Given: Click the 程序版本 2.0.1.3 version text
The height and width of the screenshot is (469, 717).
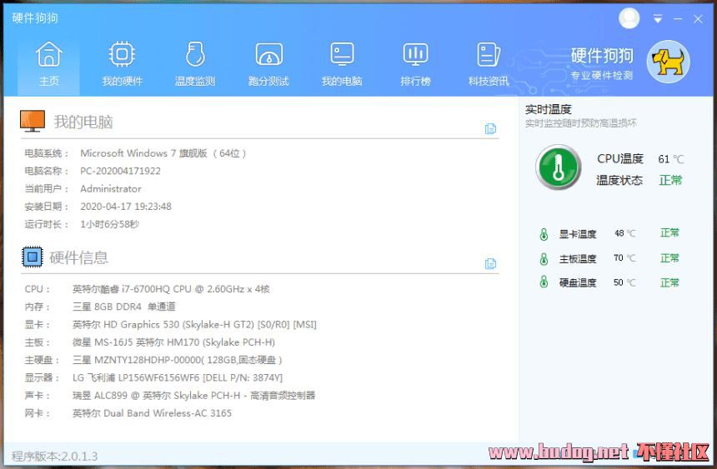Looking at the screenshot, I should coord(55,456).
